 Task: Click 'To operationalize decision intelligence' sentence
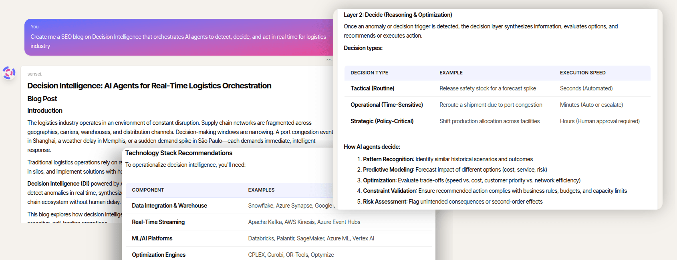pos(185,165)
